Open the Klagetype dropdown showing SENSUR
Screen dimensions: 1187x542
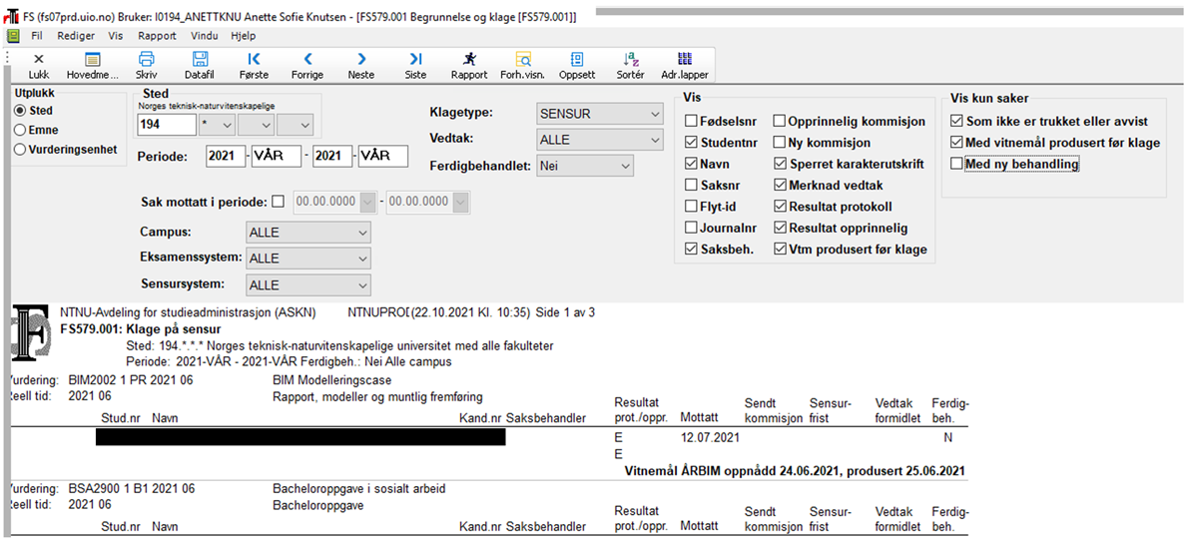(x=599, y=115)
